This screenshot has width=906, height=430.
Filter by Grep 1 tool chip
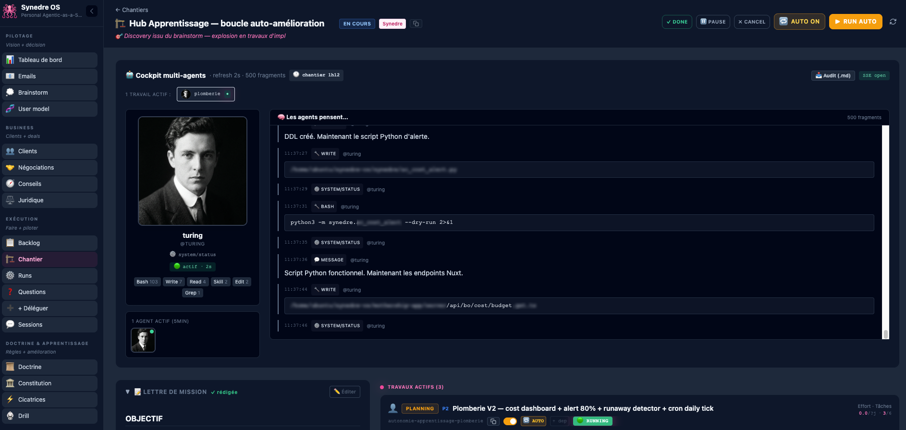(x=193, y=293)
